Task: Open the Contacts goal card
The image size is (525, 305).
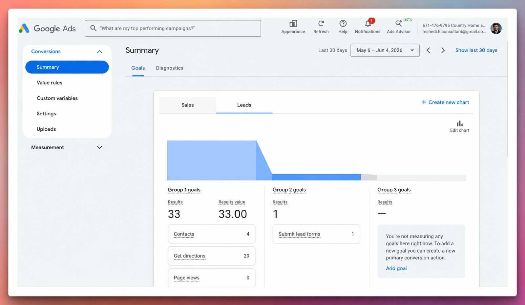Action: click(x=211, y=234)
